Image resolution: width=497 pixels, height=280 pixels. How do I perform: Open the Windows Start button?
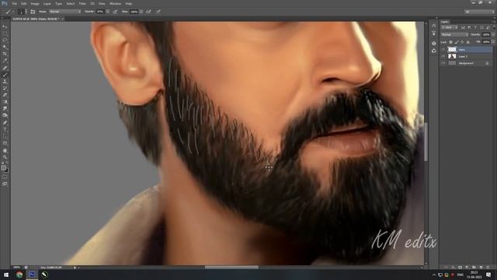pos(6,275)
